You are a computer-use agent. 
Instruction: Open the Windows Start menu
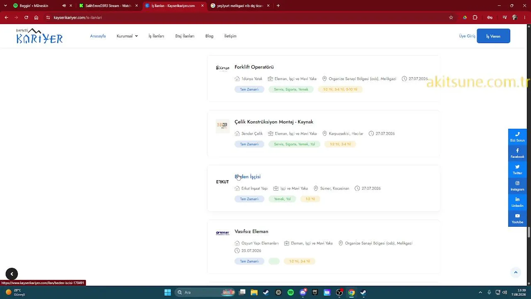(168, 292)
